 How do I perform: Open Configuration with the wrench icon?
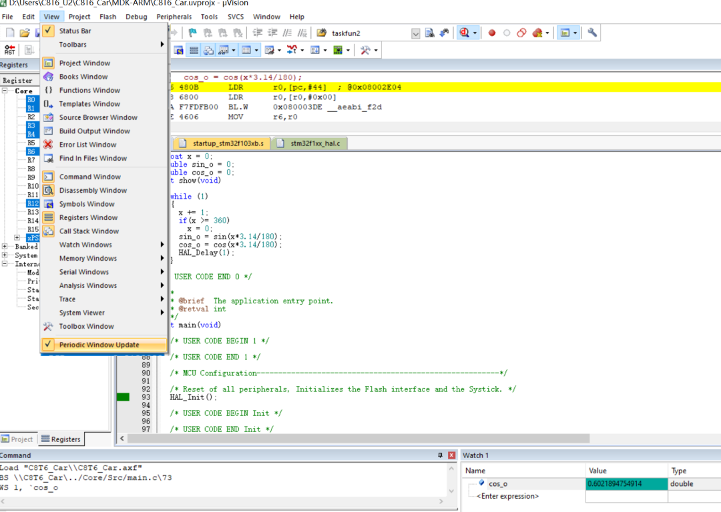click(x=592, y=33)
